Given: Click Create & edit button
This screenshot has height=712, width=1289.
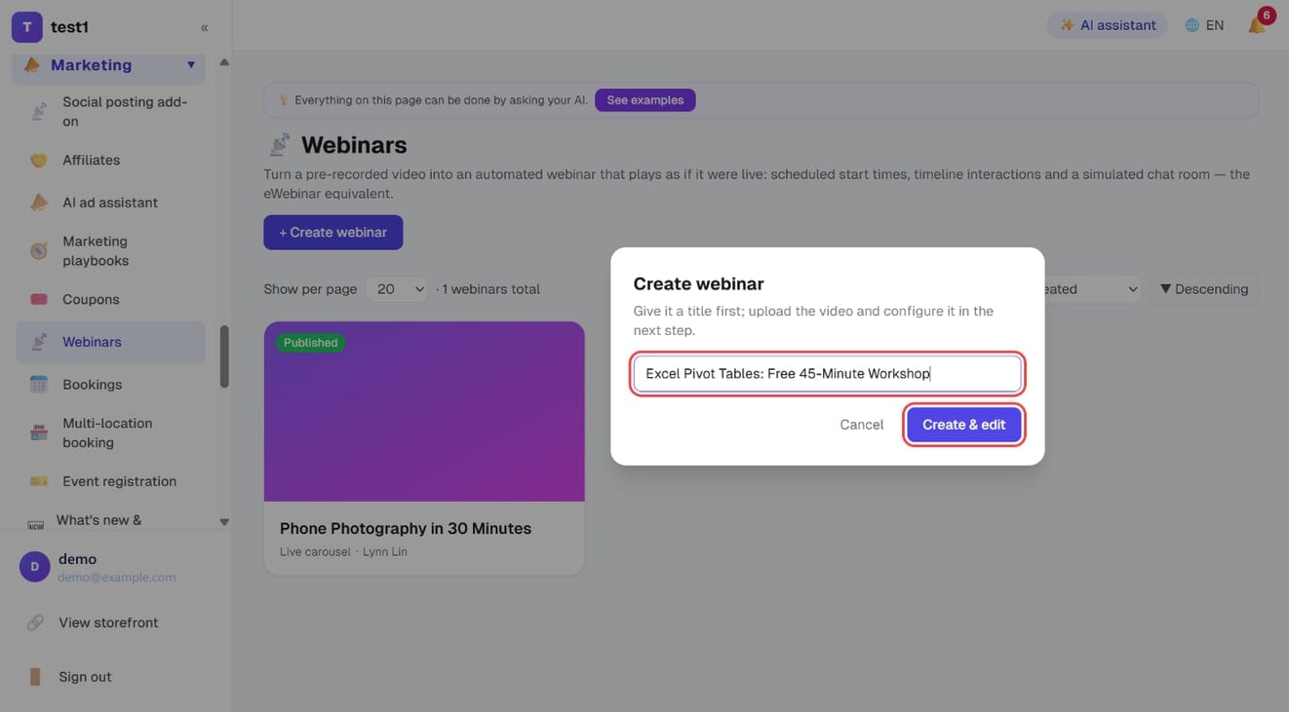Looking at the screenshot, I should (963, 425).
